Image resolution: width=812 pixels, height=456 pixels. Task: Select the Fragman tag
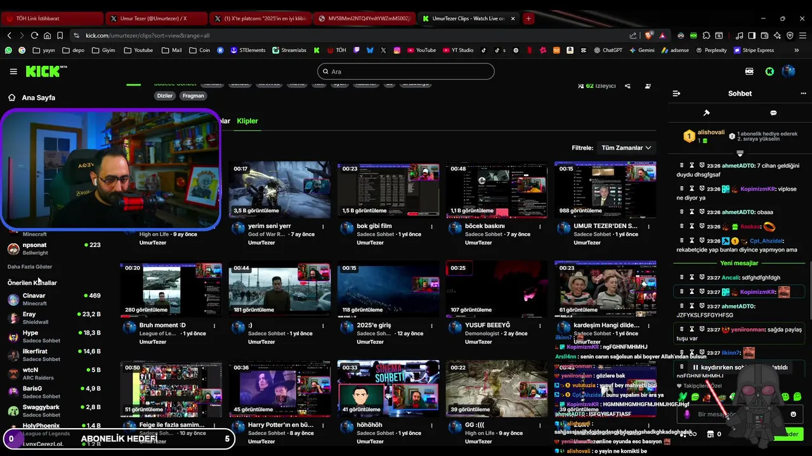coord(193,96)
